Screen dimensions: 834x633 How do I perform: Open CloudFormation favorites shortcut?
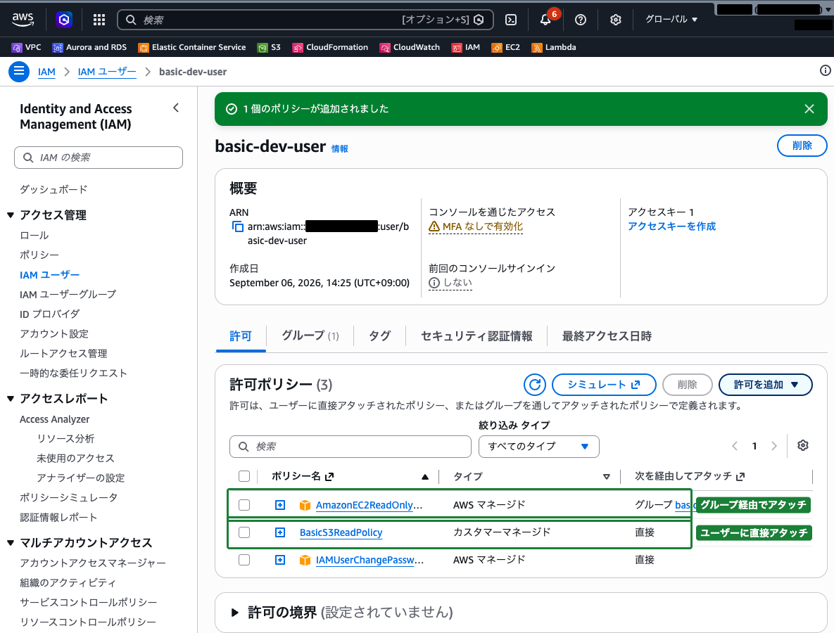330,47
